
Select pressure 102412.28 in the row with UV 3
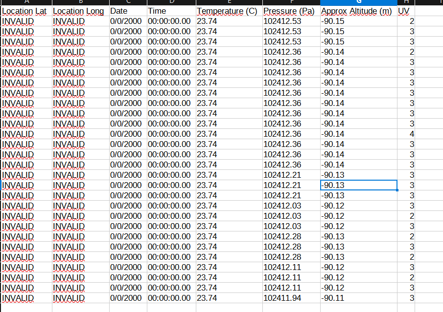291,247
